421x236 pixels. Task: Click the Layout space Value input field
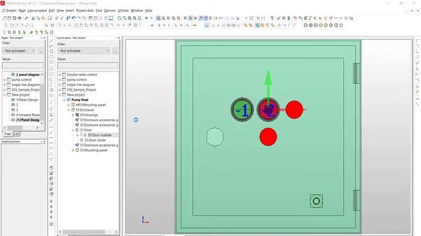(x=87, y=66)
